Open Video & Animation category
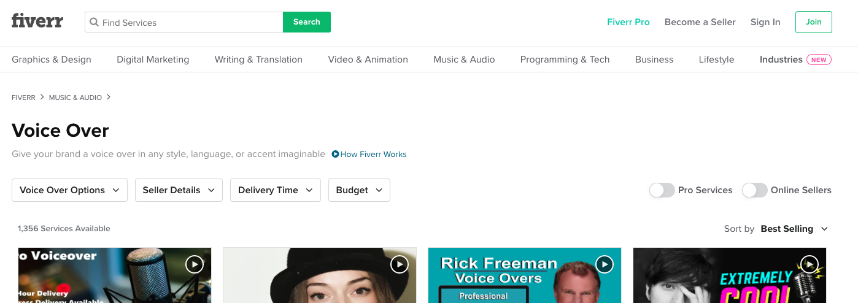 (368, 59)
